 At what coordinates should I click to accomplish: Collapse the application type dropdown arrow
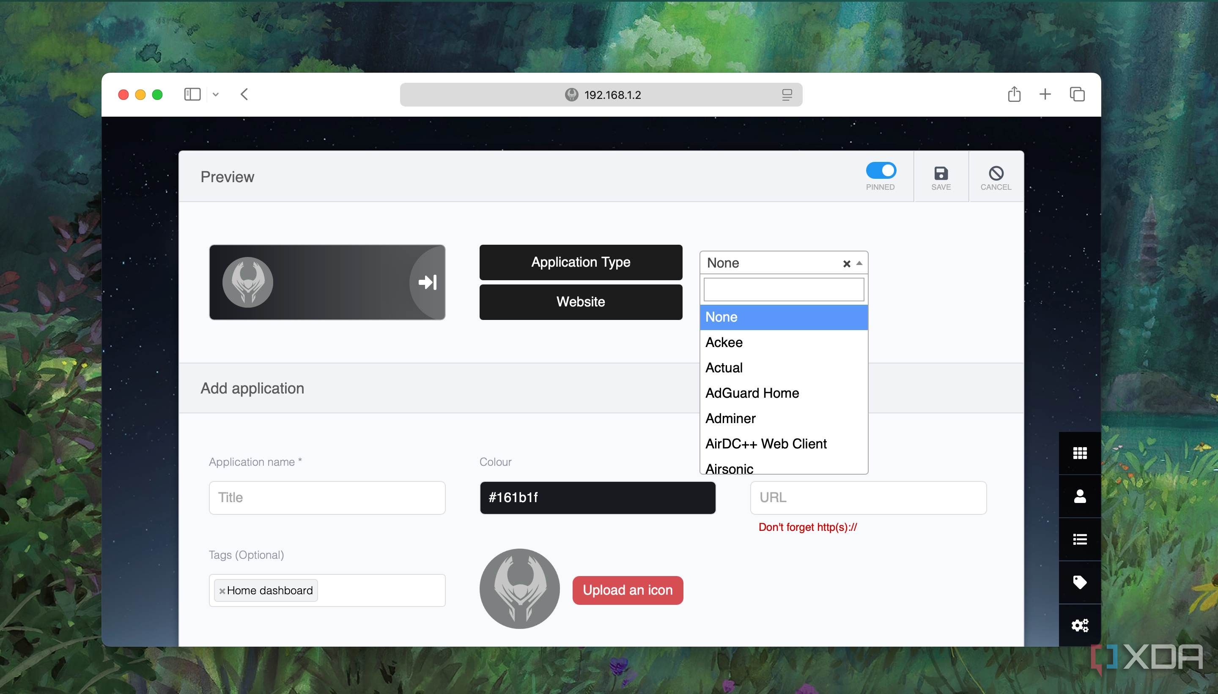click(859, 263)
